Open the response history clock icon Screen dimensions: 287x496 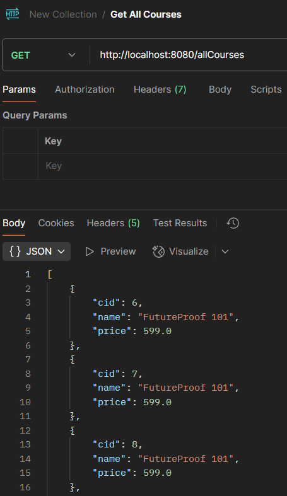233,223
